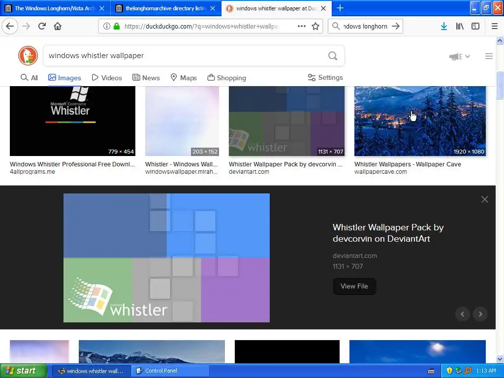Select the pale 203 × 152 thumbnail

tap(182, 121)
